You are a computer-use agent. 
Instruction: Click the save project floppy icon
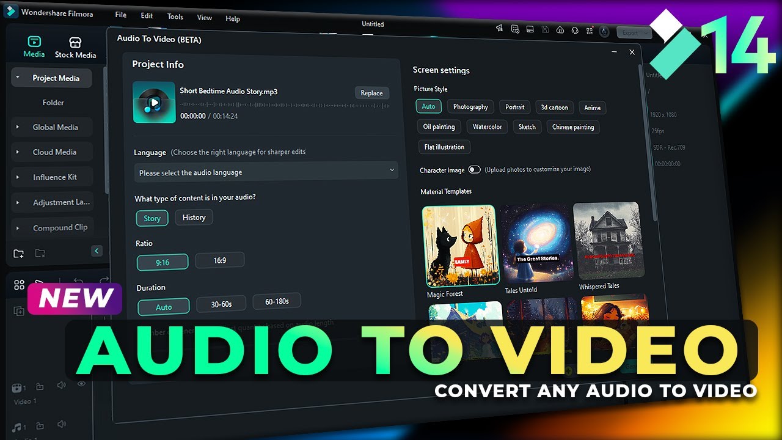pyautogui.click(x=545, y=29)
